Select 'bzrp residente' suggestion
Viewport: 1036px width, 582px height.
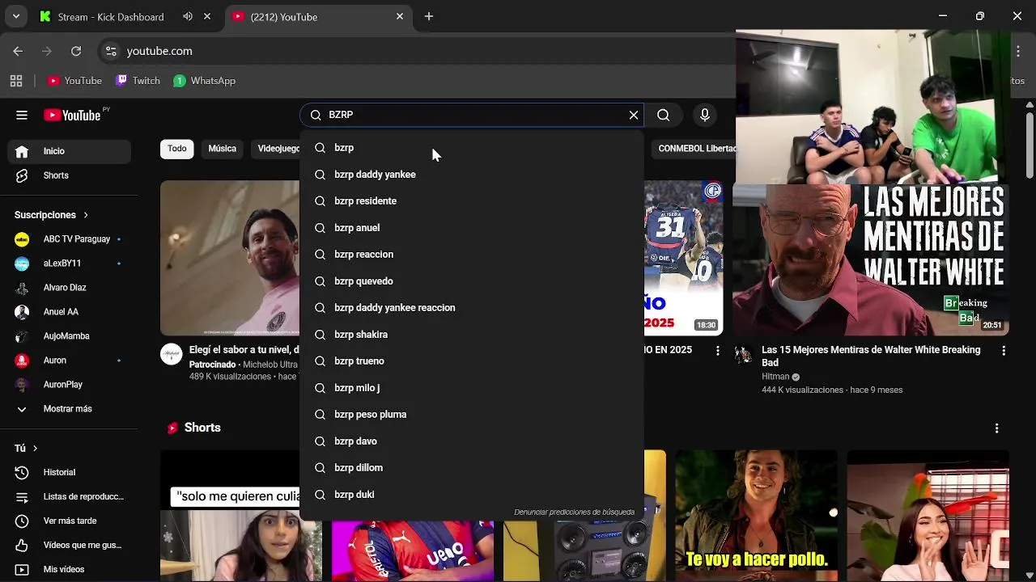point(472,201)
